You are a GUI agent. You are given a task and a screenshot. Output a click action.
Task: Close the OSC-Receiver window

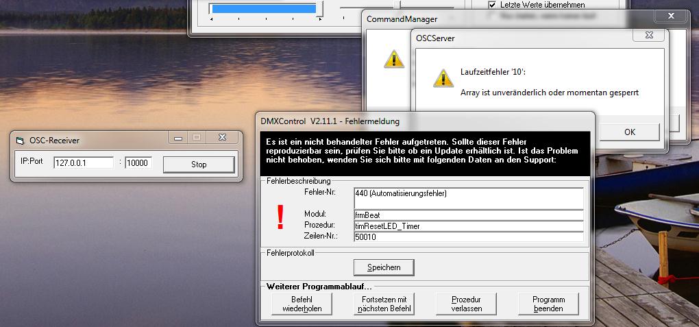coord(222,138)
